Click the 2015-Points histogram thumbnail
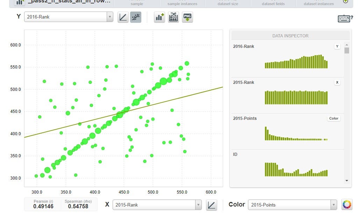 [x=296, y=133]
